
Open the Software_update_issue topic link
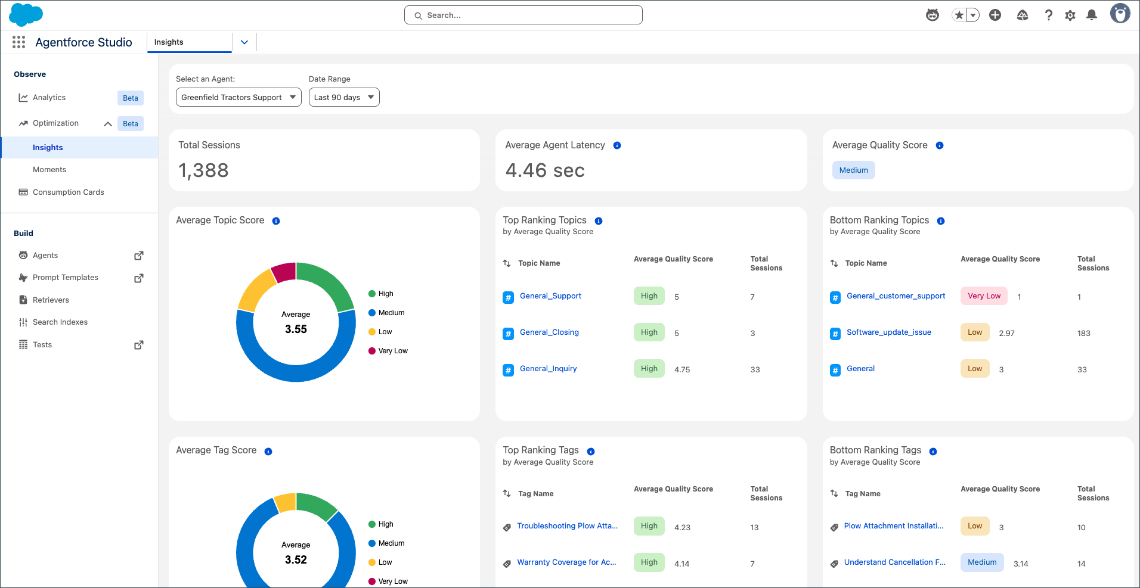tap(888, 332)
